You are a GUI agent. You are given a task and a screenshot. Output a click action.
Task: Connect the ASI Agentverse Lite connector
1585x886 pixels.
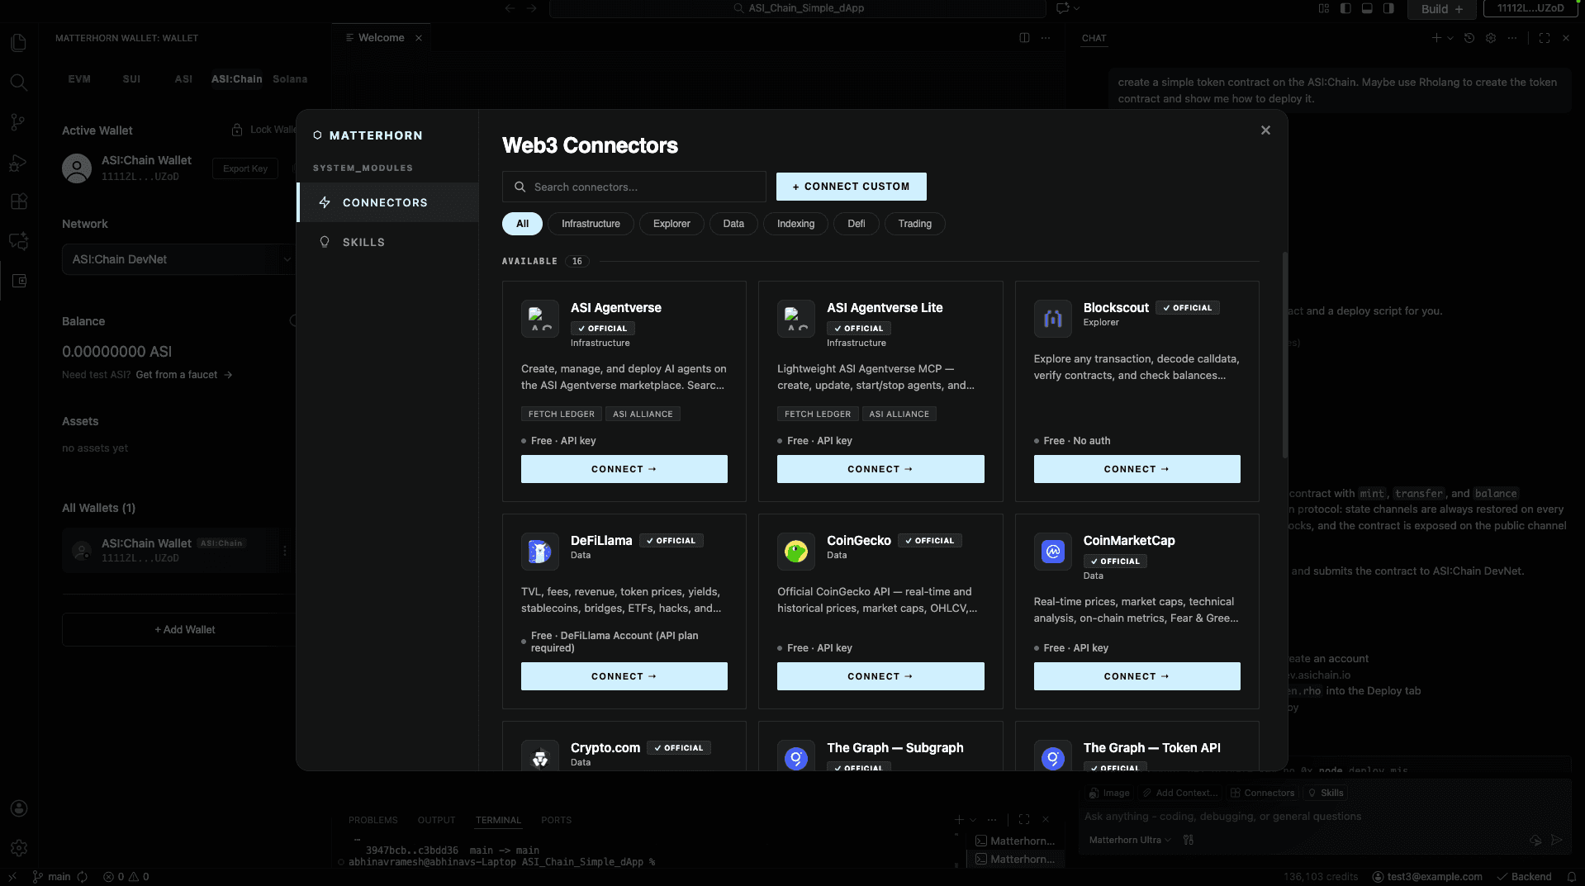(x=880, y=469)
